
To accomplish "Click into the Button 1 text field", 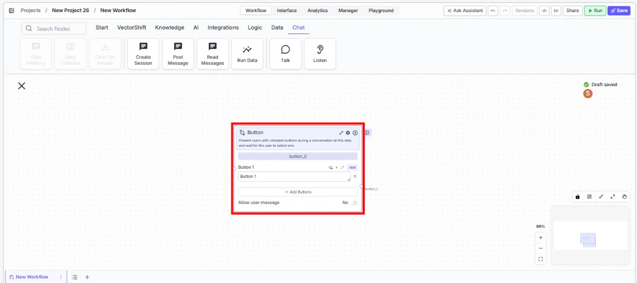I will click(295, 176).
